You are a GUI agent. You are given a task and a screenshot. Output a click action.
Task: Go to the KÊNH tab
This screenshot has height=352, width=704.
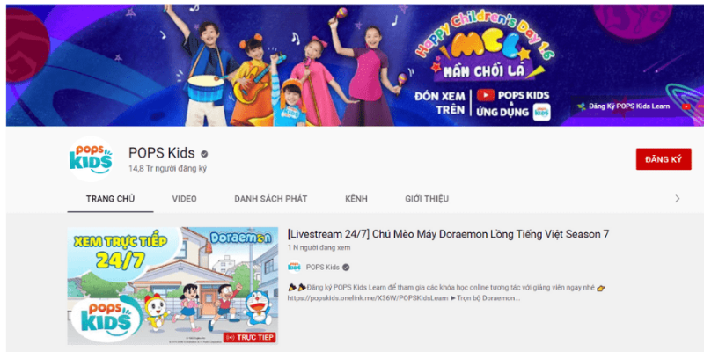[356, 199]
